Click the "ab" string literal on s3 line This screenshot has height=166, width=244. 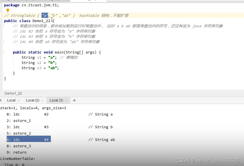point(53,68)
